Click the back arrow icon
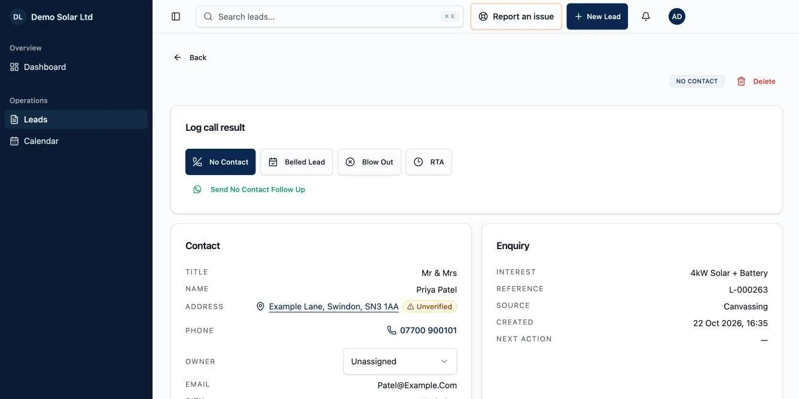Image resolution: width=799 pixels, height=399 pixels. [178, 57]
